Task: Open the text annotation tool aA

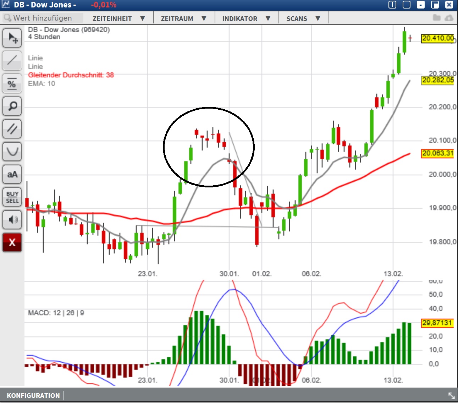Action: pyautogui.click(x=12, y=174)
